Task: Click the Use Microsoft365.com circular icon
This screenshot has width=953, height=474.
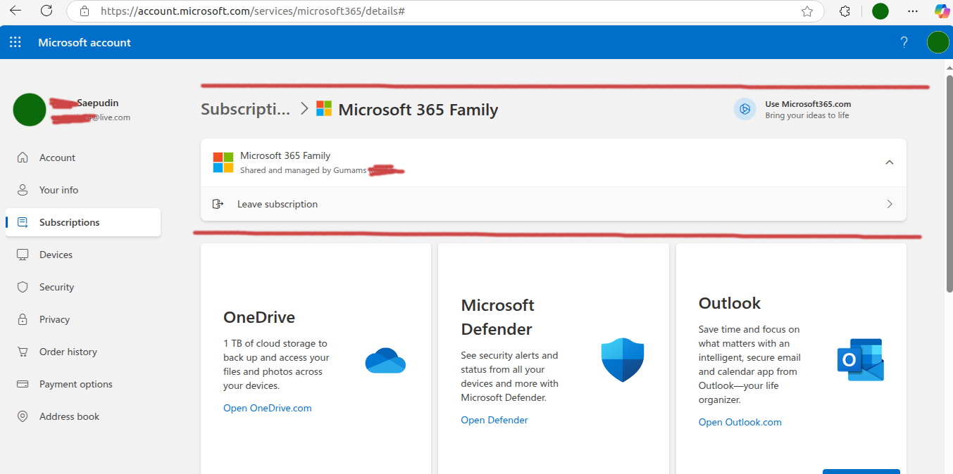Action: coord(745,109)
